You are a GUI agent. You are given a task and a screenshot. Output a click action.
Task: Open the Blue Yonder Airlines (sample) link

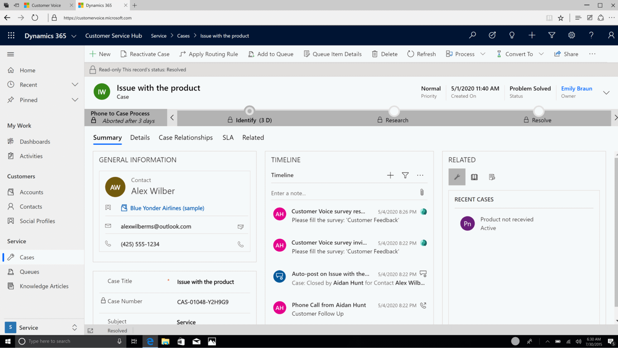click(167, 208)
